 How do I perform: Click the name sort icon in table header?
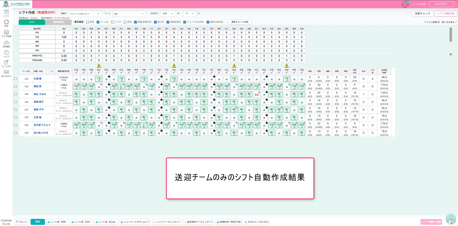tap(52, 71)
